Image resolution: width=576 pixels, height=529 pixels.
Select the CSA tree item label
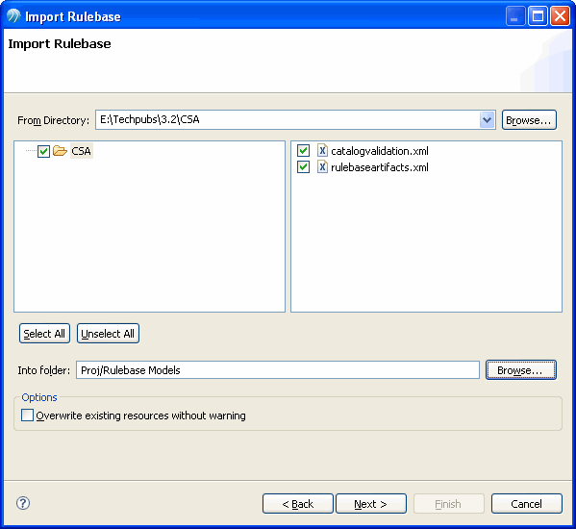click(x=81, y=151)
